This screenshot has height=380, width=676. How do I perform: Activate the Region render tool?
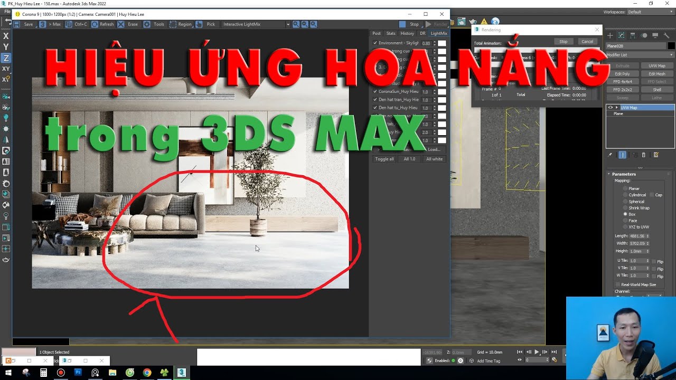click(x=172, y=24)
